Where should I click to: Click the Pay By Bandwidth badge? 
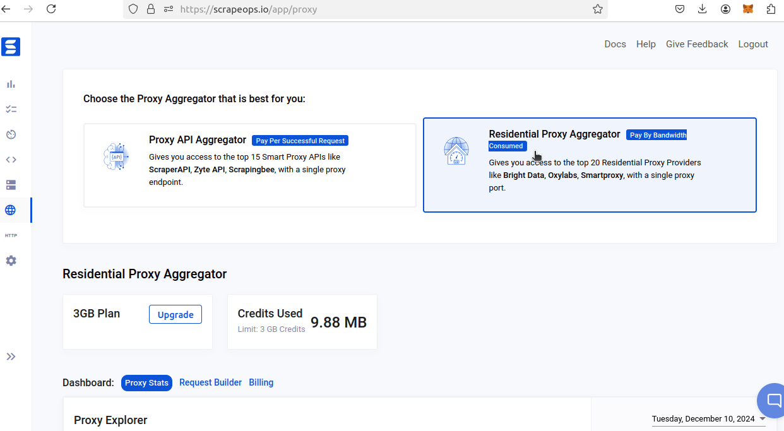pos(656,135)
